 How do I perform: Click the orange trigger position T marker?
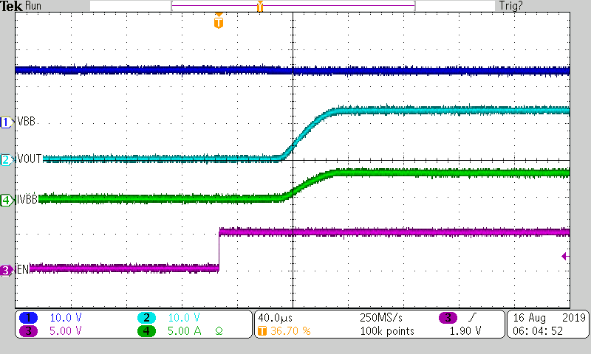coord(217,22)
